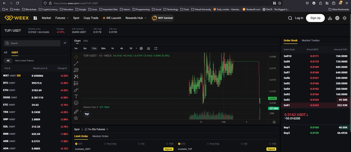Screen dimensions: 351x152
Task: Open the Programming bookmarks folder
Action: point(141,9)
